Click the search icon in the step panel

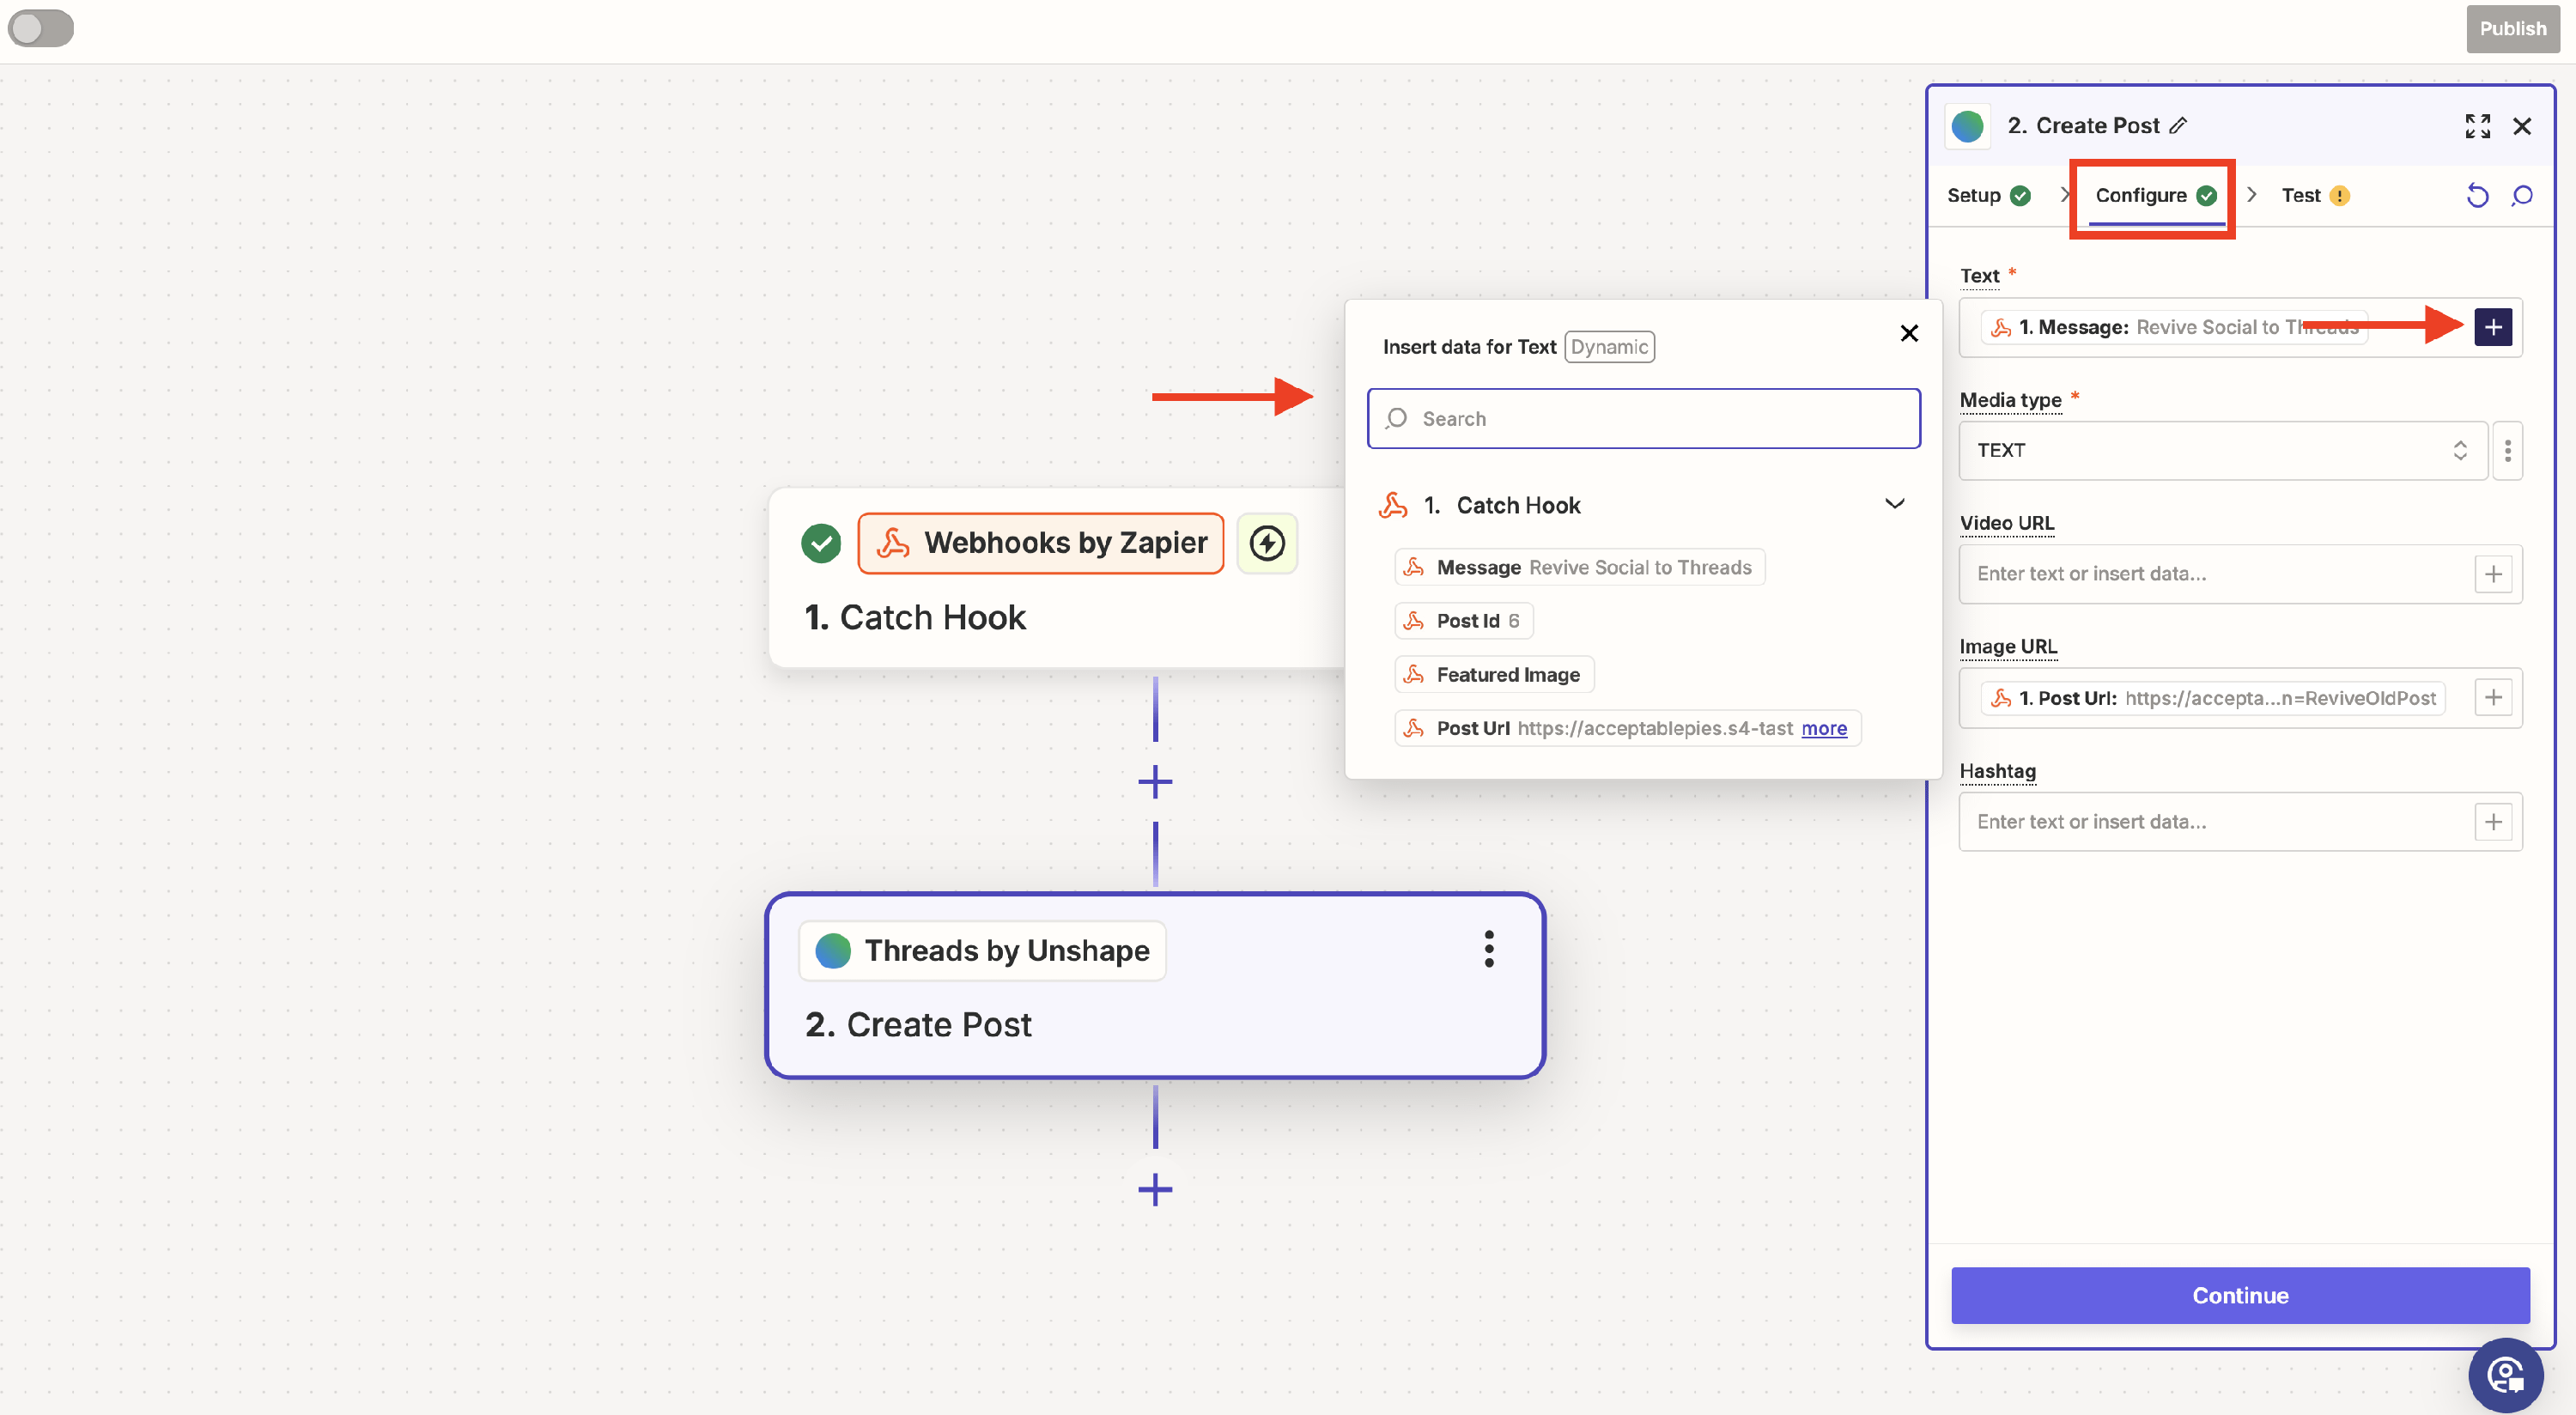[2521, 195]
